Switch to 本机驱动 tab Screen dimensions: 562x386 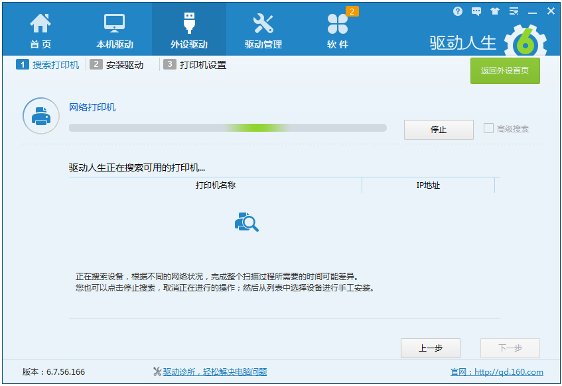(x=115, y=30)
